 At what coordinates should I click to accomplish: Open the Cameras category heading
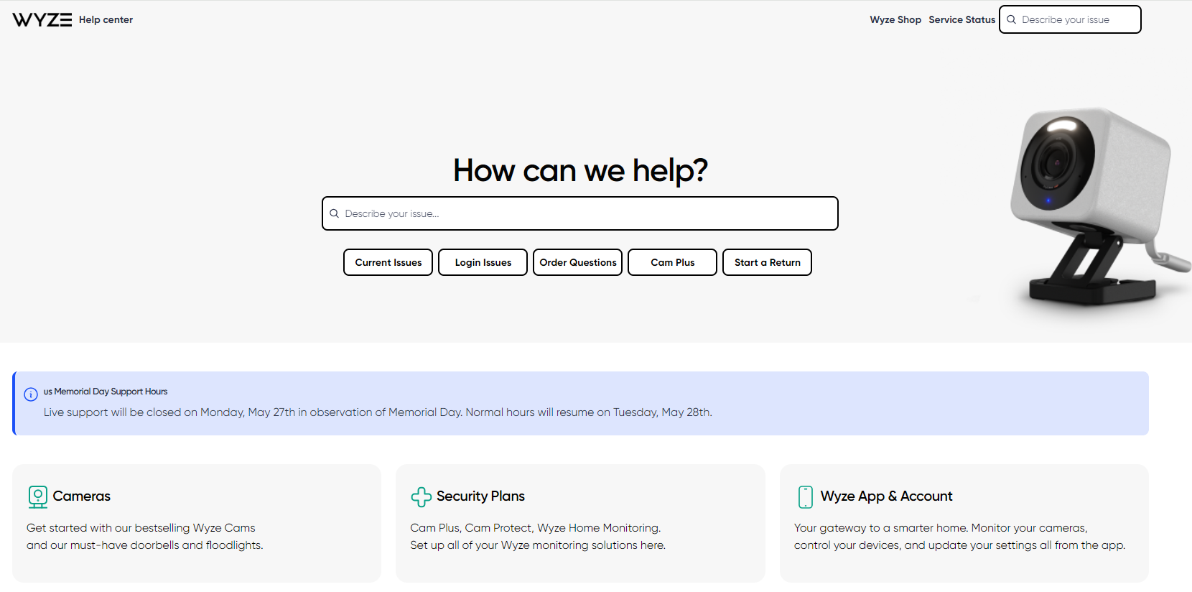pyautogui.click(x=82, y=496)
